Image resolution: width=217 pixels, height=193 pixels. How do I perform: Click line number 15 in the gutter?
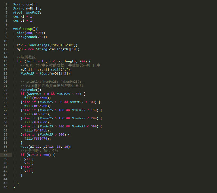[5, 61]
